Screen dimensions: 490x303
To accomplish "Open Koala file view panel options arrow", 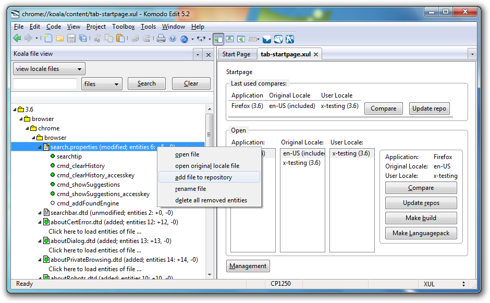I will coord(198,55).
